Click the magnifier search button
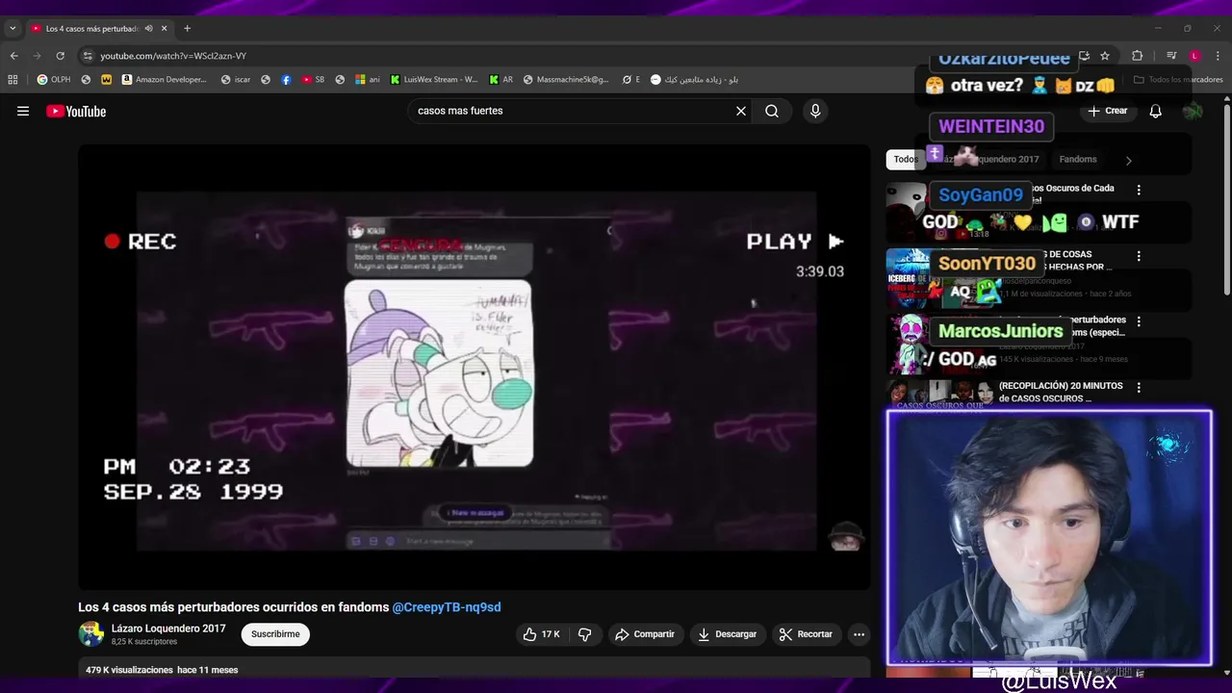 [x=772, y=111]
